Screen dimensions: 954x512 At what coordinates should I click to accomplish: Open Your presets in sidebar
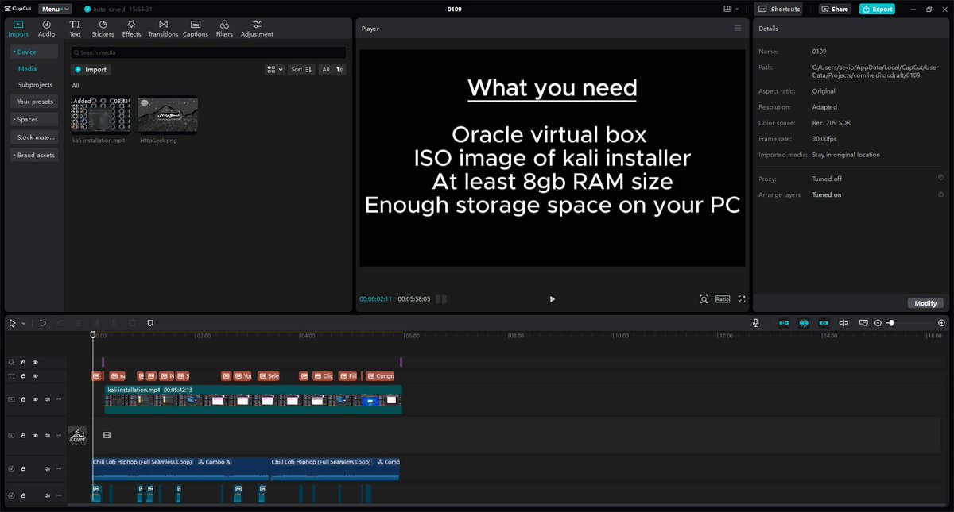tap(34, 102)
